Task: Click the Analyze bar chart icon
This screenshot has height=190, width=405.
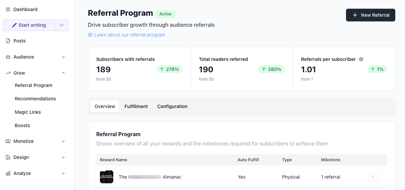Action: [x=8, y=173]
